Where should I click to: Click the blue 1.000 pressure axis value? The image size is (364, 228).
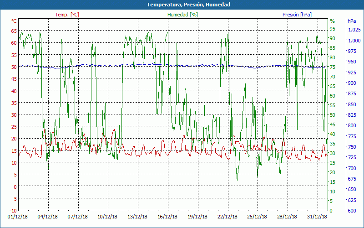tap(354, 41)
